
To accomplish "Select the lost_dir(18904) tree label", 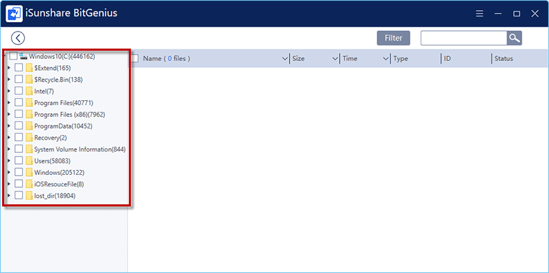I will coord(55,196).
